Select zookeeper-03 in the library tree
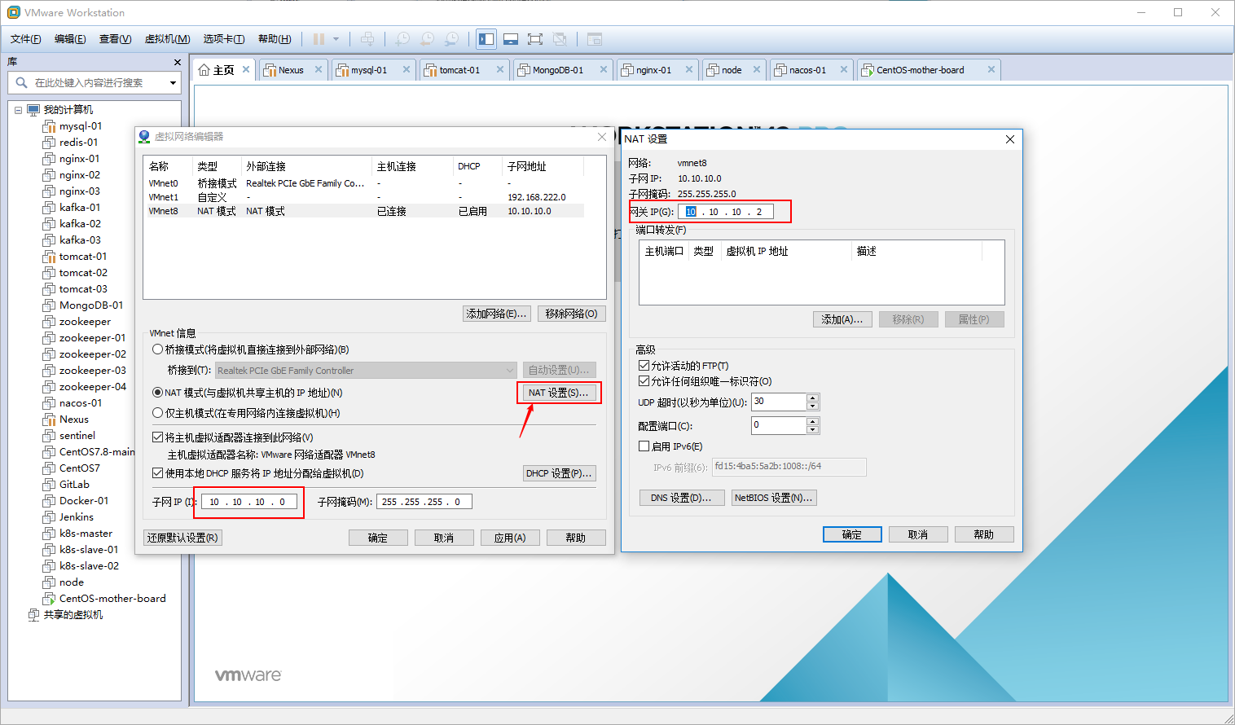 point(93,371)
